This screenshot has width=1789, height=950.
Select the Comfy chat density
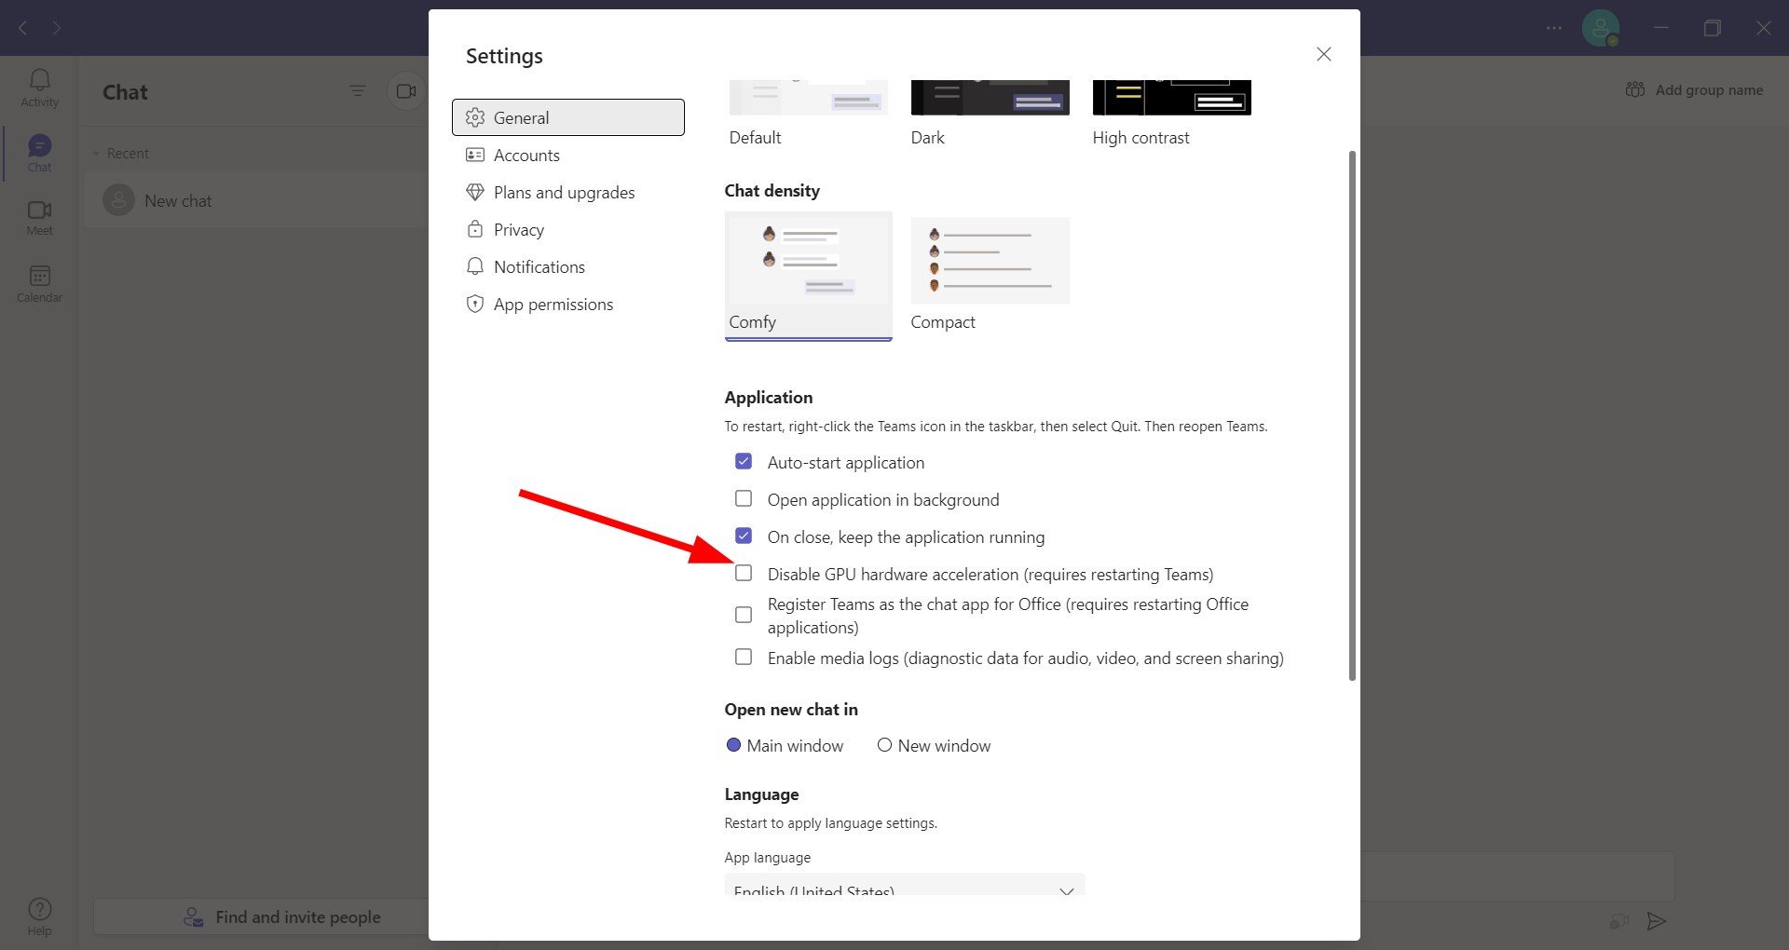pyautogui.click(x=809, y=276)
